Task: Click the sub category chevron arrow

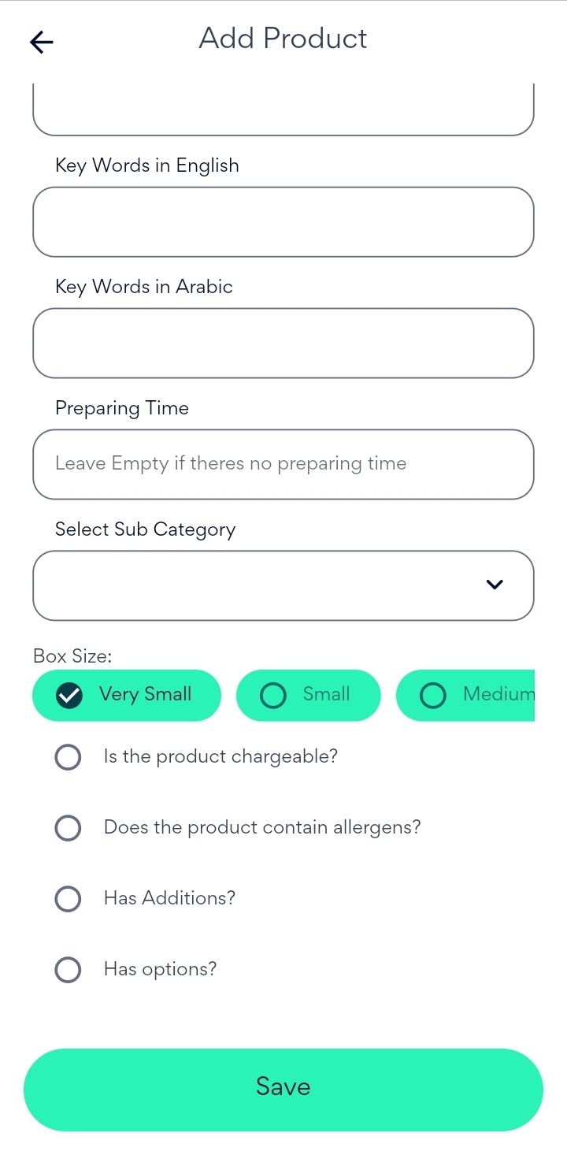Action: tap(495, 585)
